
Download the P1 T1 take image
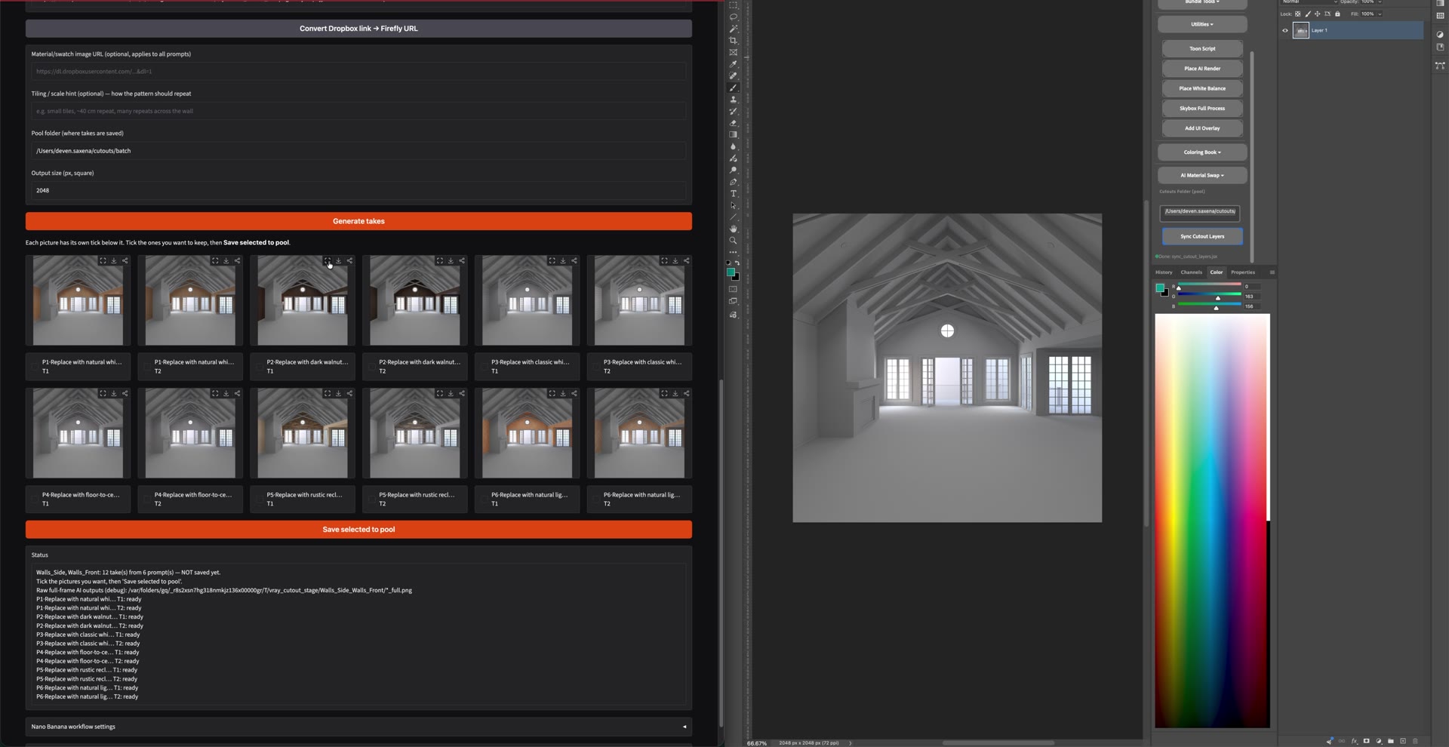click(x=114, y=260)
